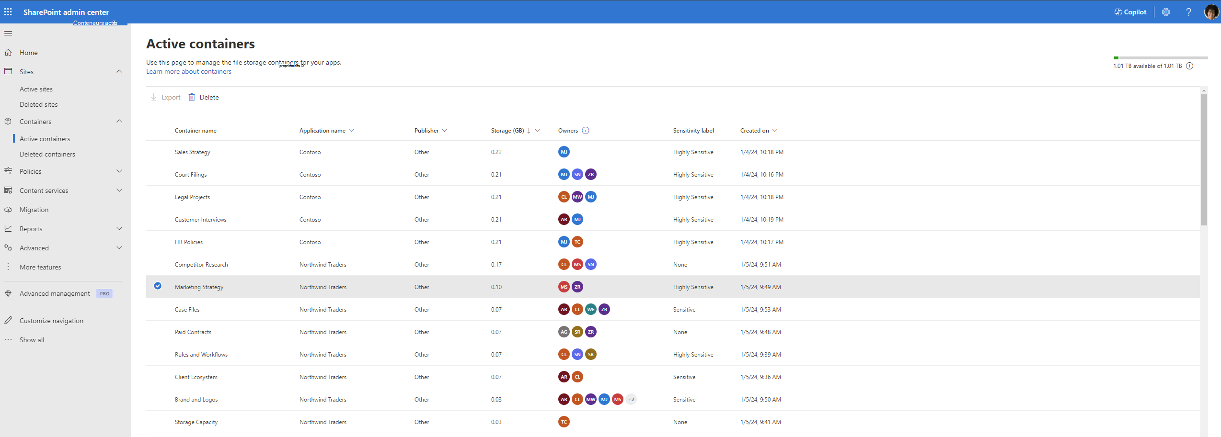
Task: Go to Deleted containers in sidebar
Action: coord(47,154)
